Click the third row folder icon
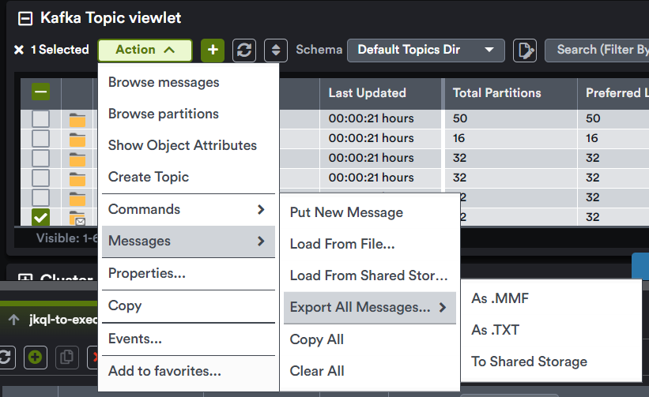 point(77,159)
